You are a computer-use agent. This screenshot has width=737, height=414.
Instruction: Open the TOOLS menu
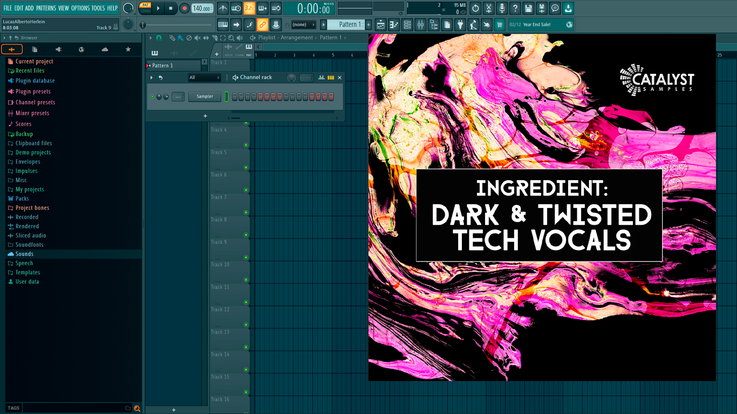coord(98,8)
